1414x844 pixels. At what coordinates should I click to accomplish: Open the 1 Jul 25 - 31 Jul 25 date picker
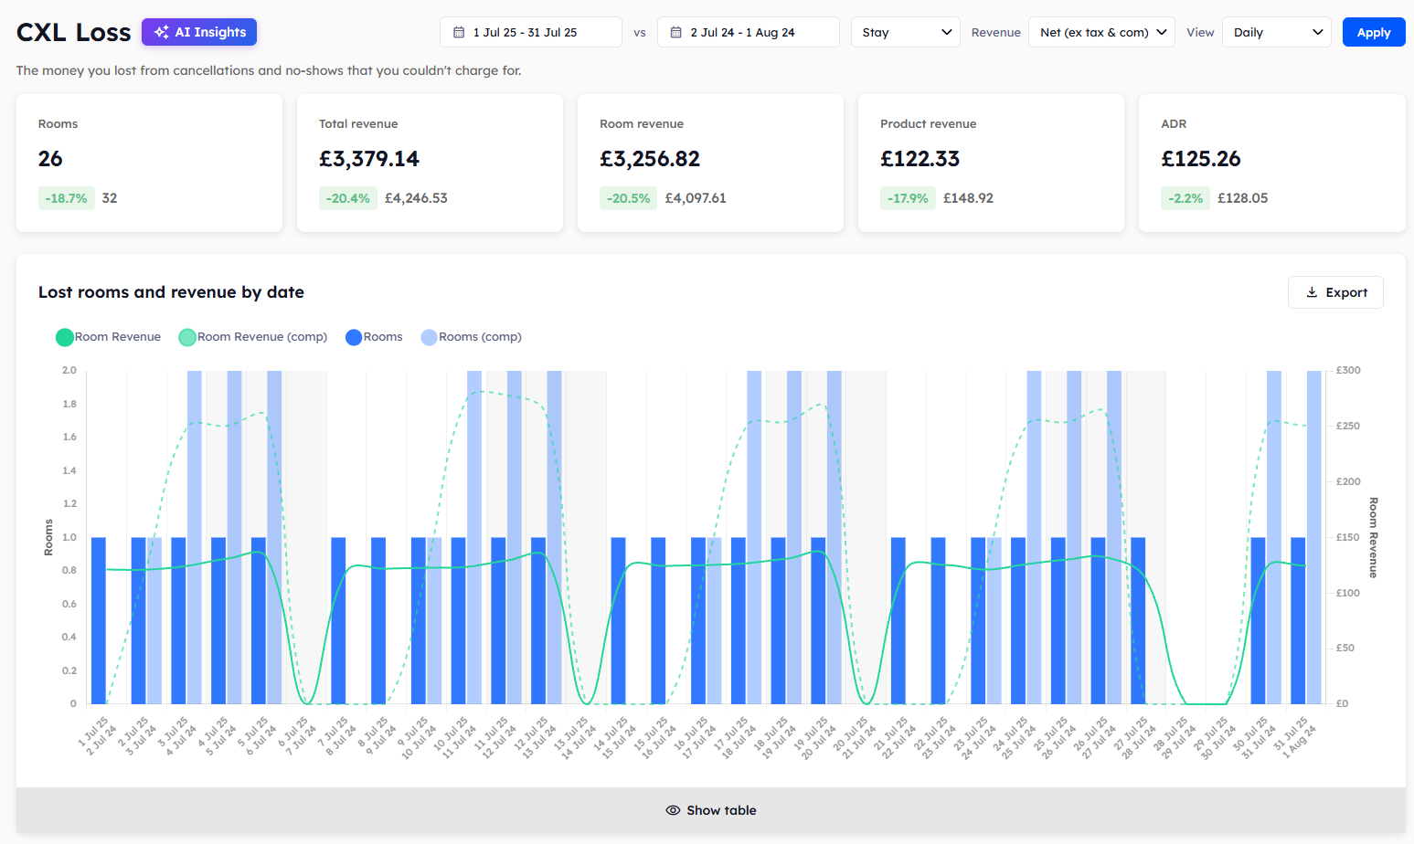coord(531,32)
